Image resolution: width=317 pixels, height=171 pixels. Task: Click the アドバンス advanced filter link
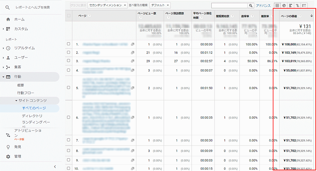263,6
